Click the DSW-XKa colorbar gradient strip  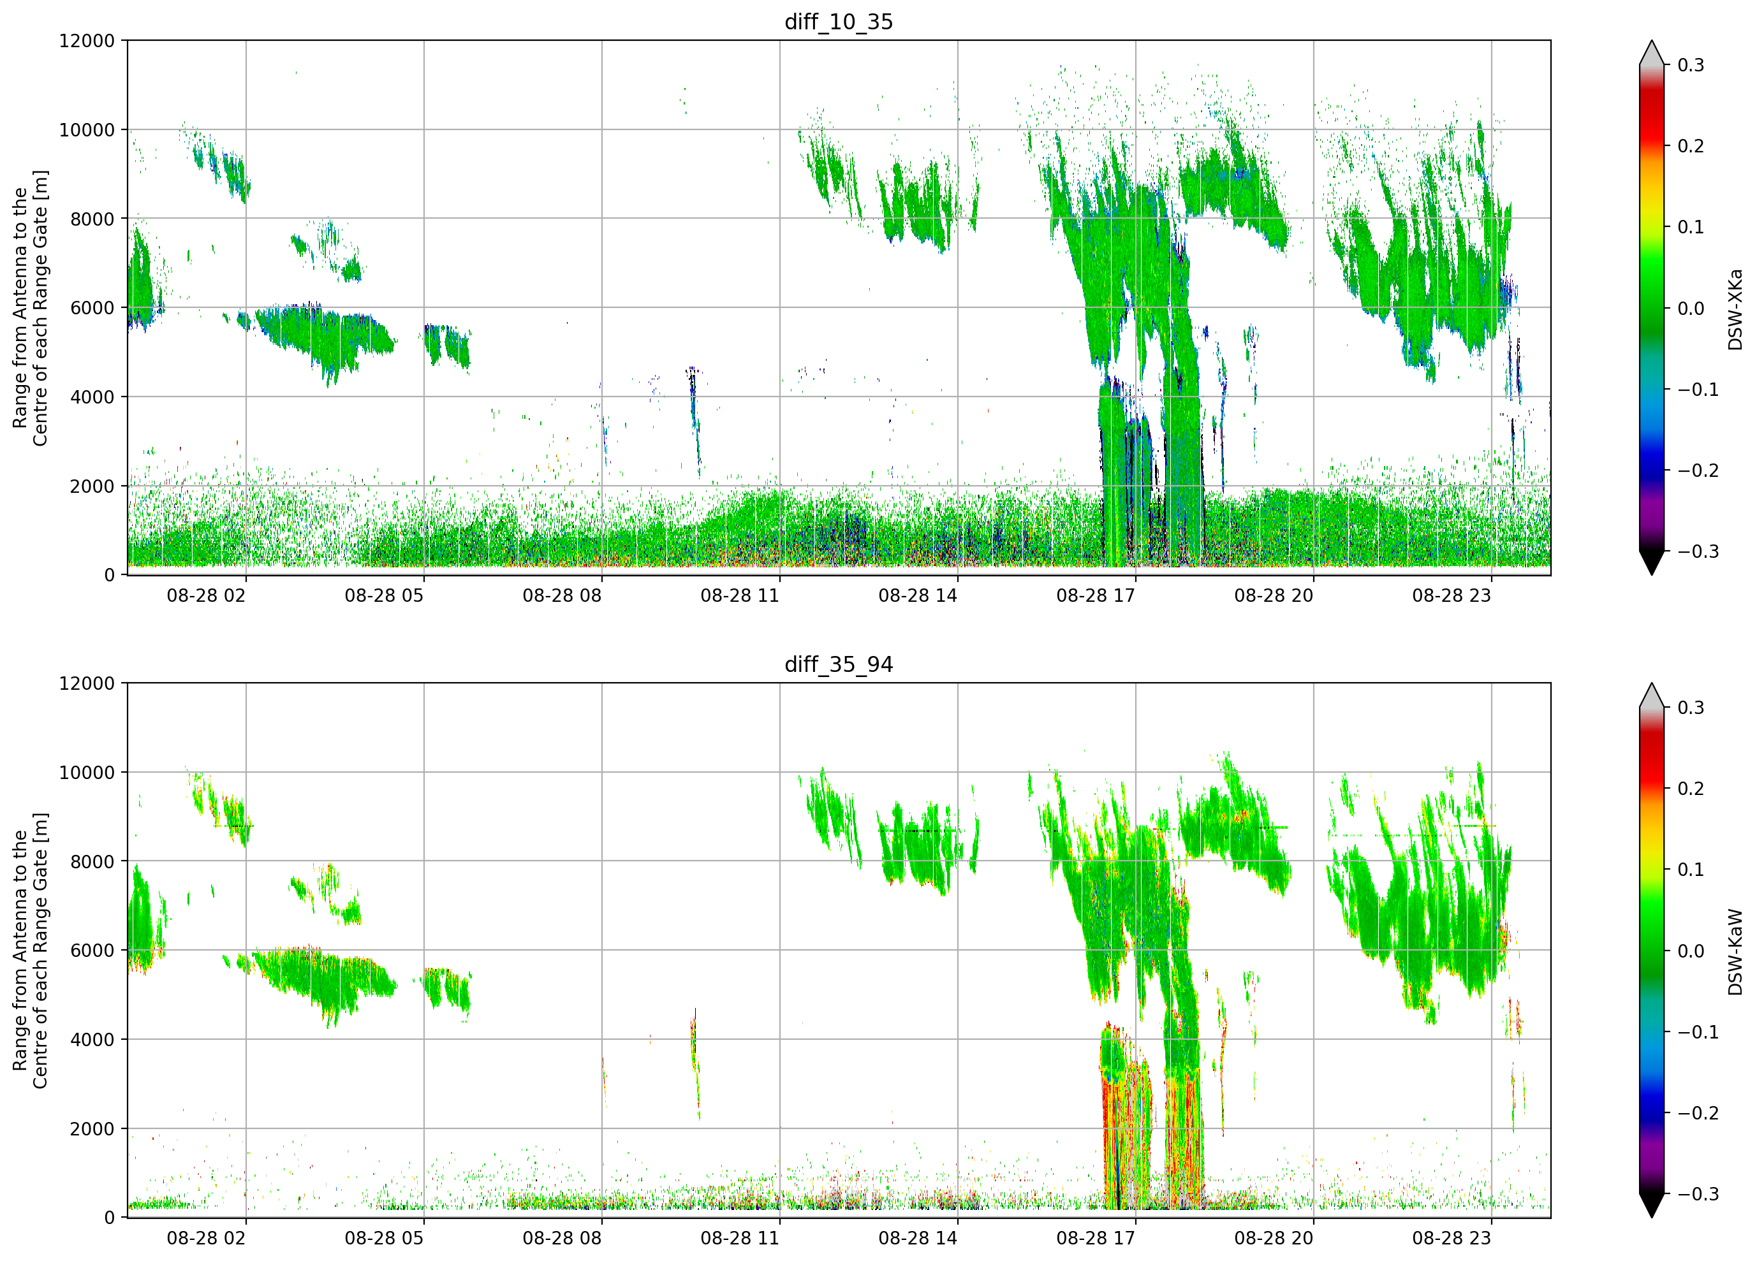pyautogui.click(x=1652, y=309)
